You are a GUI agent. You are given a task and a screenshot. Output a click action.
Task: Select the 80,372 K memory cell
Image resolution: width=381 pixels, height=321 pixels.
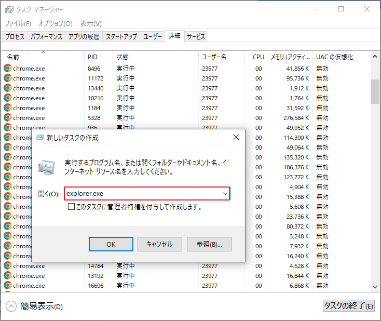click(297, 226)
